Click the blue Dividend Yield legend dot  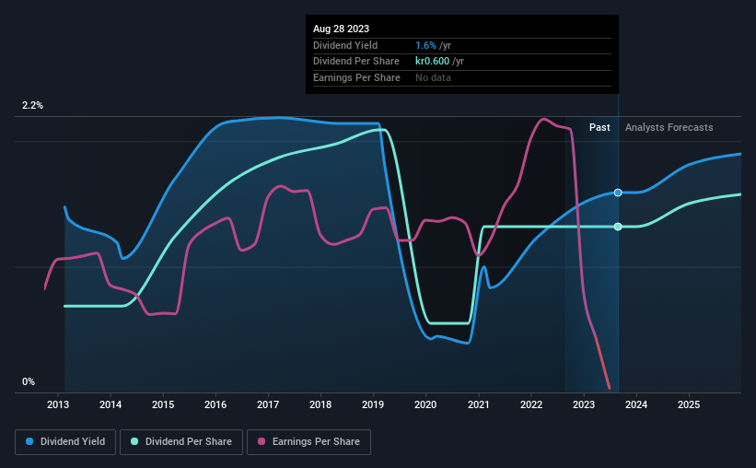tap(29, 441)
